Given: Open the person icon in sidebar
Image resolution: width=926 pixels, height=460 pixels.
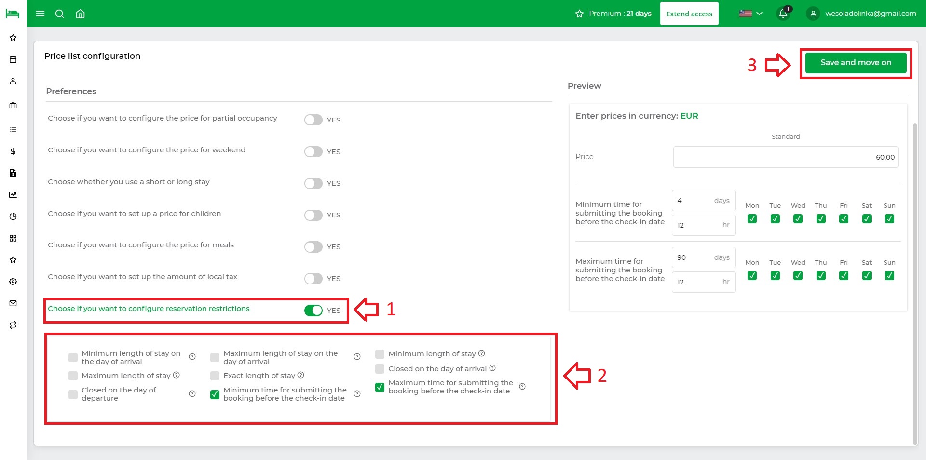Looking at the screenshot, I should [13, 81].
